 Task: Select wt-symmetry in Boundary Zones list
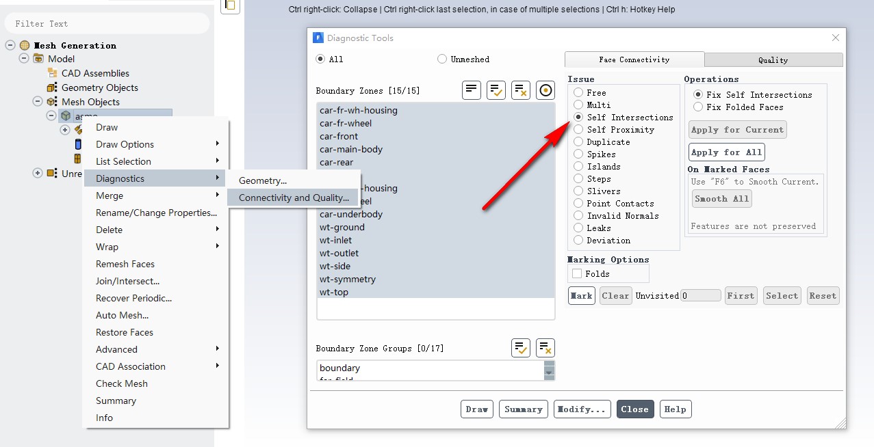point(436,279)
